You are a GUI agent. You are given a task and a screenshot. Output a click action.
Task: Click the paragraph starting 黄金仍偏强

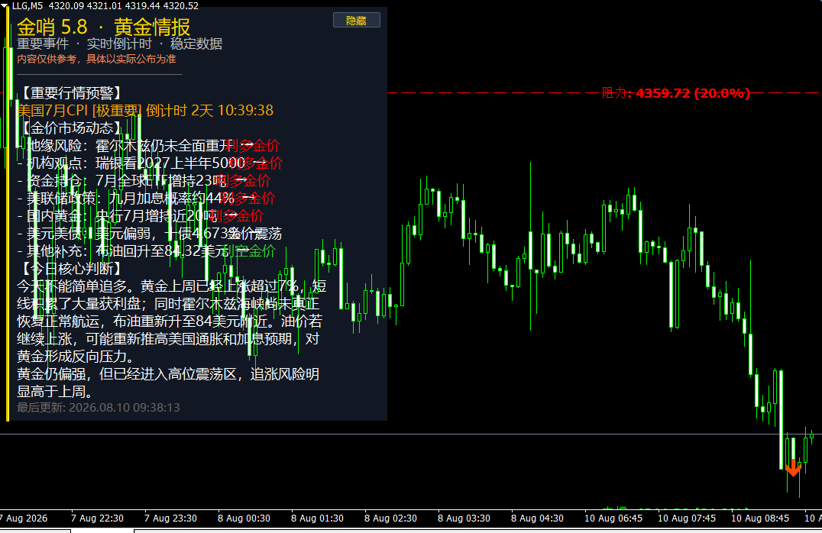168,383
